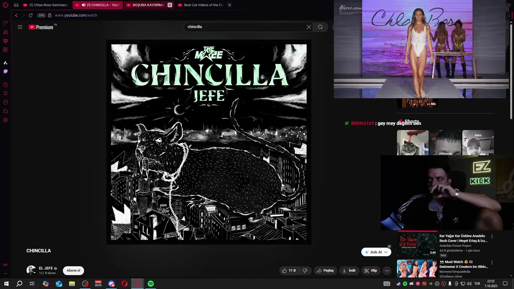The height and width of the screenshot is (289, 514).
Task: Share video with Paylaş button
Action: click(x=325, y=271)
